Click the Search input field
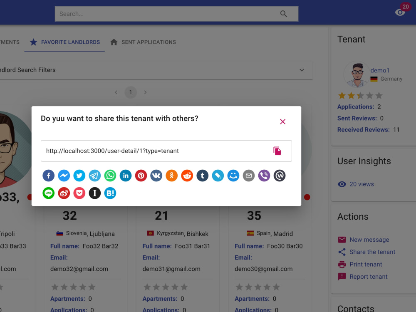The image size is (416, 312). (x=176, y=14)
